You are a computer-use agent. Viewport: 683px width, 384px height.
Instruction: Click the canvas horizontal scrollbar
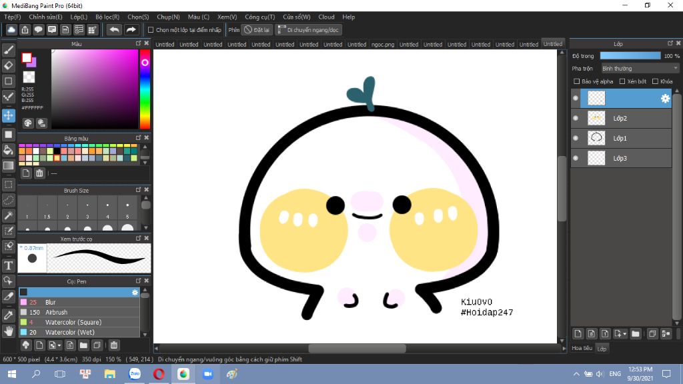tap(358, 349)
